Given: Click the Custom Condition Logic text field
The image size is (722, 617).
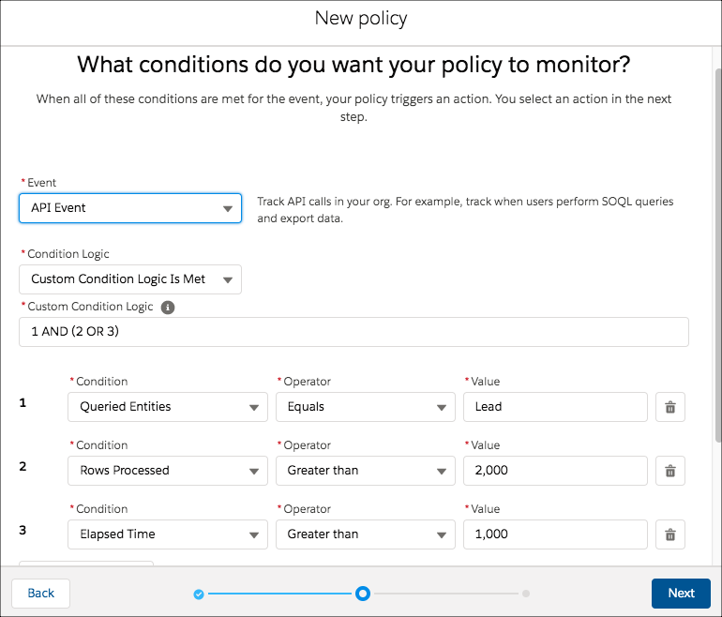Looking at the screenshot, I should (353, 332).
